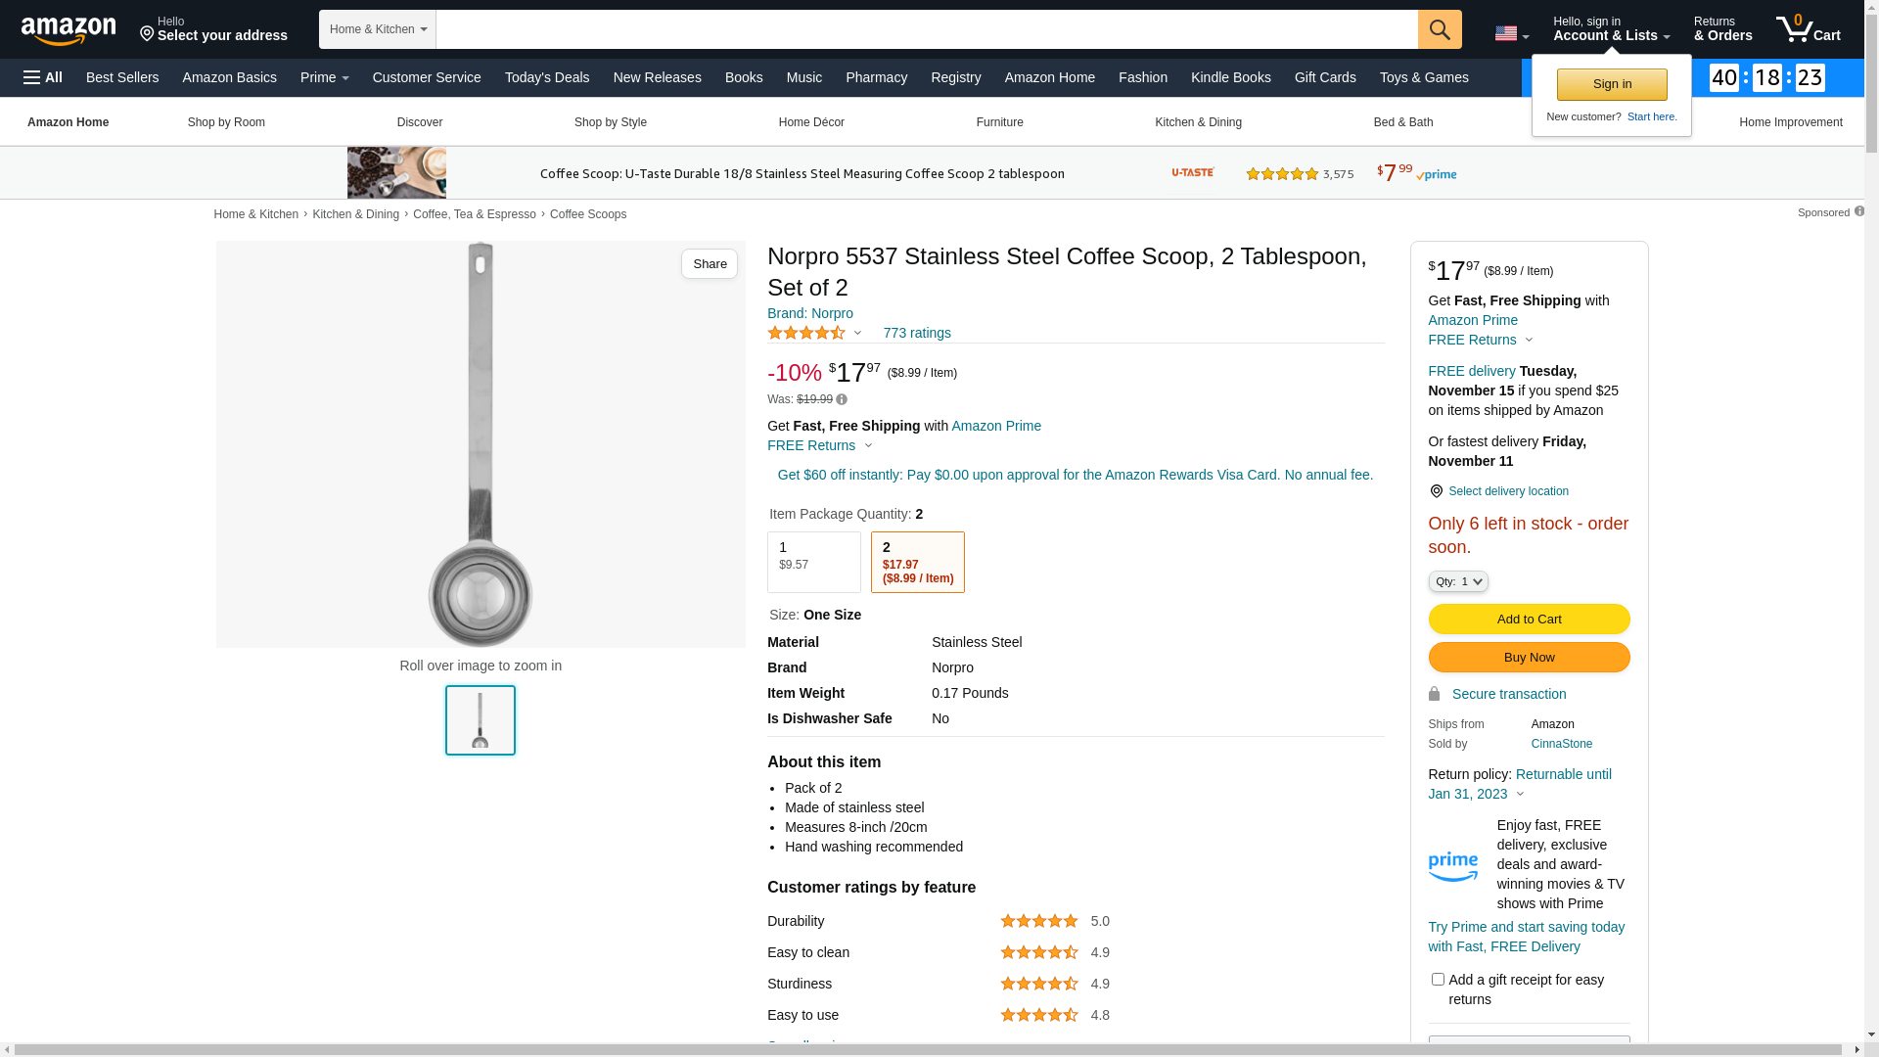Open Kitchen & Dining subnav tab
The image size is (1879, 1057).
[x=1198, y=122]
